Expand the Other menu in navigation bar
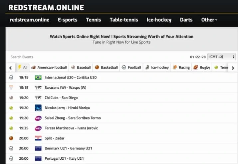 [209, 20]
